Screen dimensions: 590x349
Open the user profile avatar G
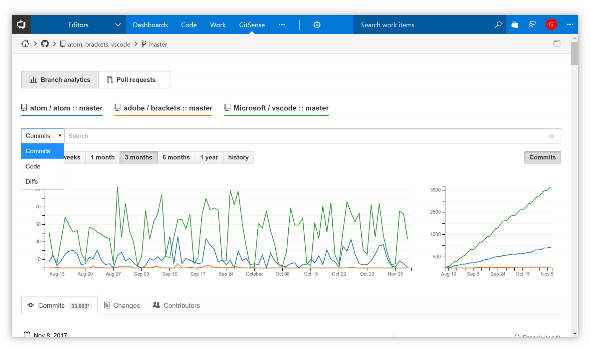551,25
